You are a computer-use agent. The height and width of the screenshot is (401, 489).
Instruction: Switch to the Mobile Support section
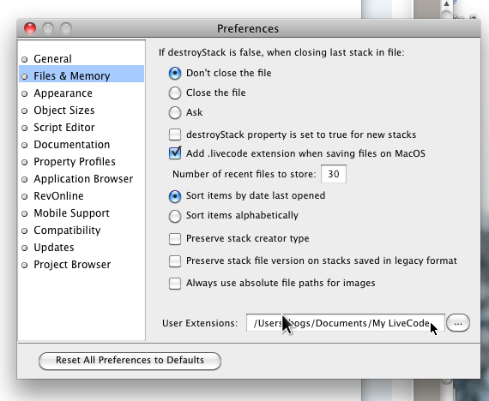[x=81, y=213]
